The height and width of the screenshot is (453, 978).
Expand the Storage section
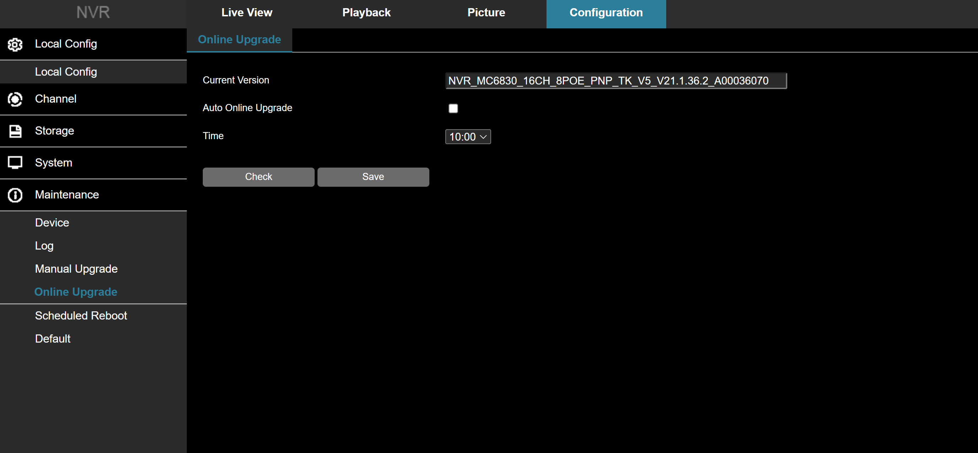click(x=93, y=131)
